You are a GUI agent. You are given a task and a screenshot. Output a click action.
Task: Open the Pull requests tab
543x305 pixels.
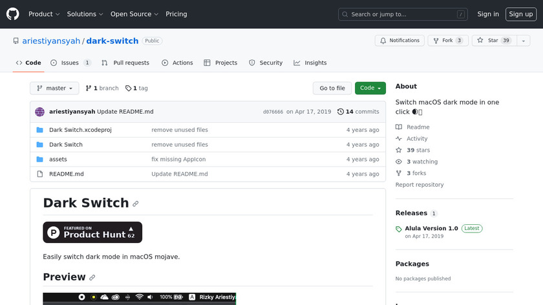click(x=125, y=63)
